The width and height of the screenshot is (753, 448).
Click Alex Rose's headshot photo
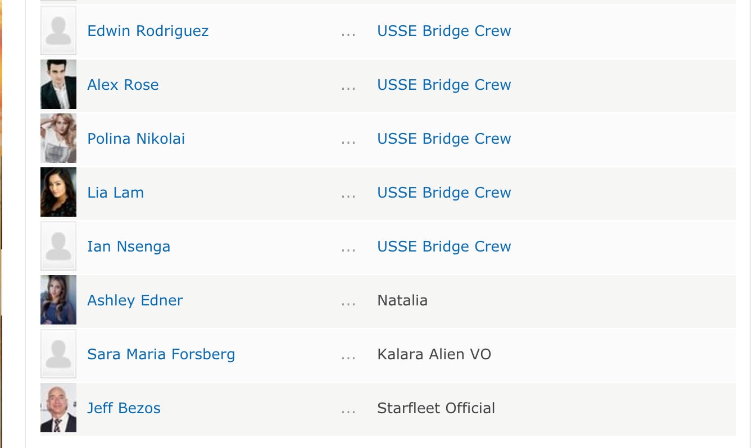(x=58, y=84)
